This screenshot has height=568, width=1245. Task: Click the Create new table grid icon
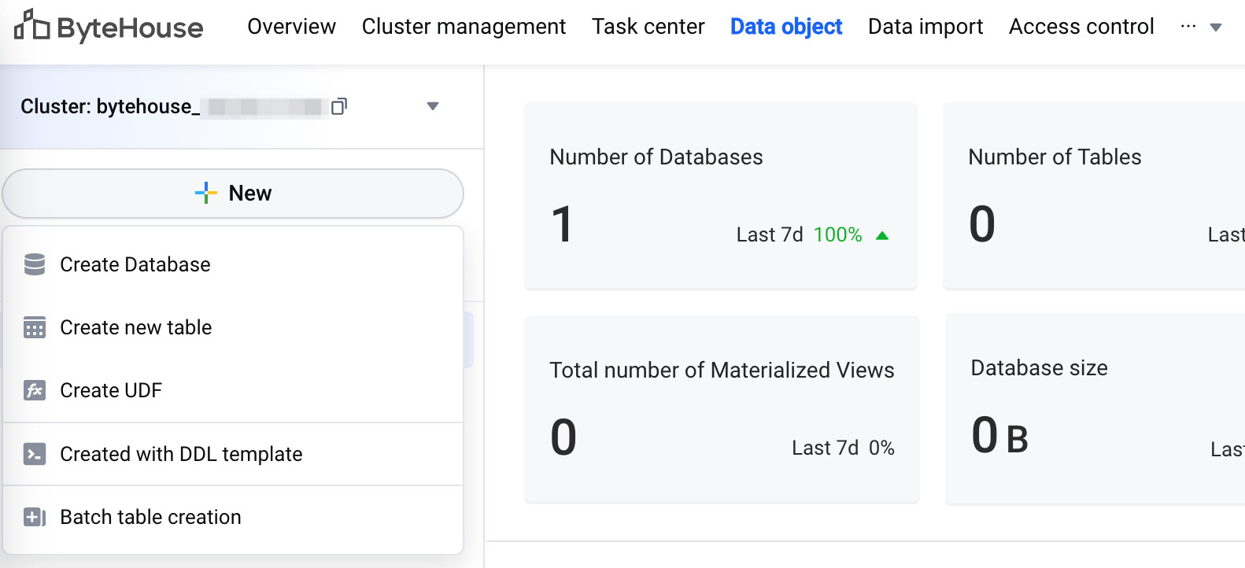point(35,327)
